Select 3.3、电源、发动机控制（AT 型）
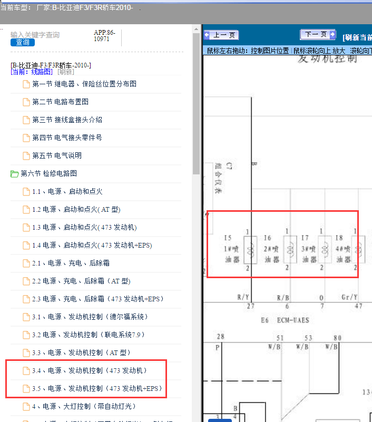 coord(81,353)
